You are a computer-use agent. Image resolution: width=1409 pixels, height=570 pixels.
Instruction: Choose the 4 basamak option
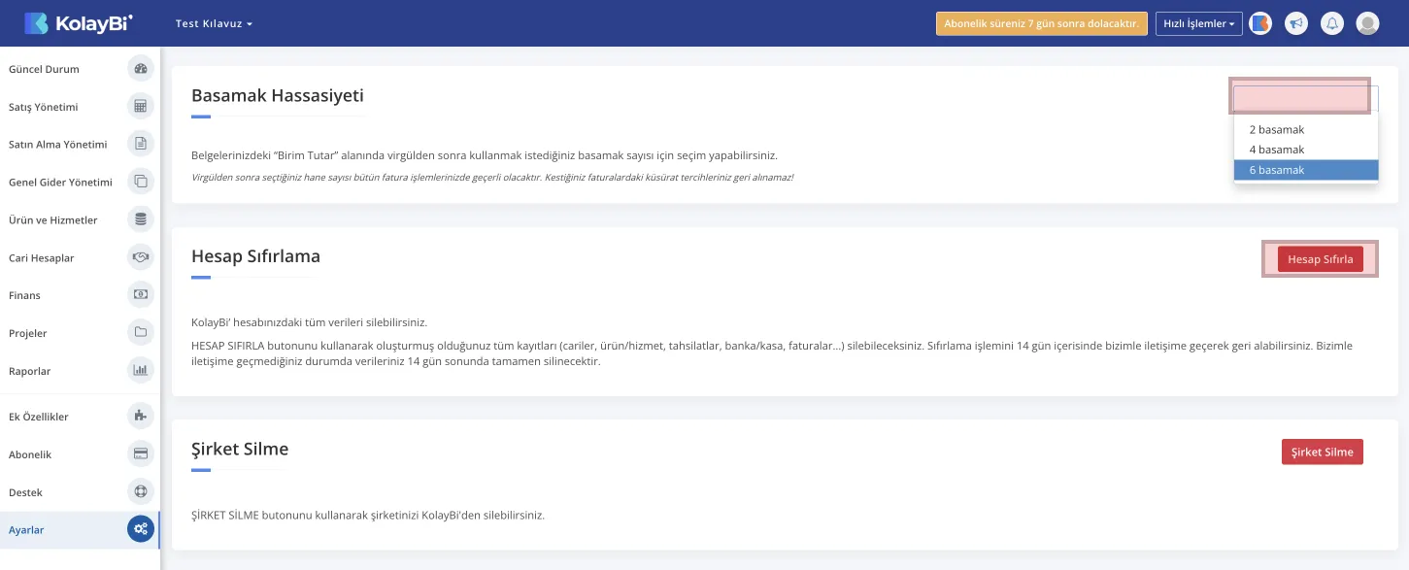click(x=1306, y=150)
